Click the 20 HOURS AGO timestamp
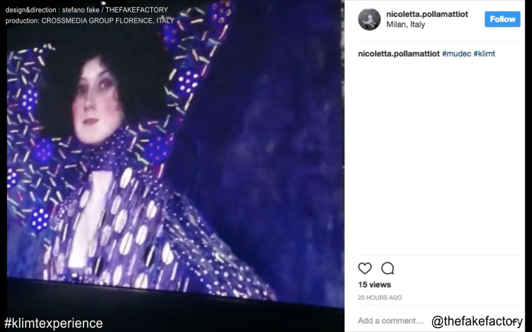Screen dimensions: 532x332 point(380,298)
